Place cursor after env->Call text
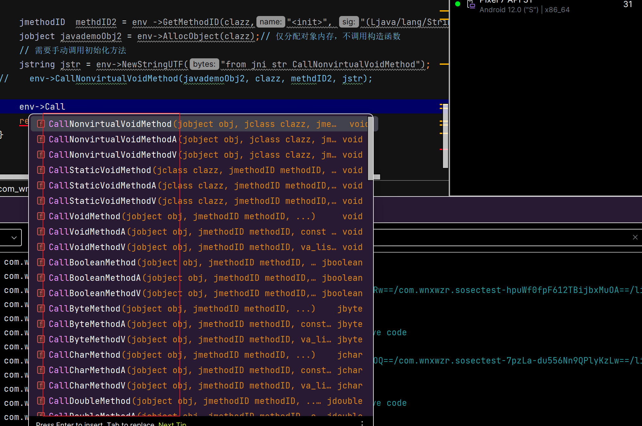Image resolution: width=642 pixels, height=426 pixels. (65, 107)
